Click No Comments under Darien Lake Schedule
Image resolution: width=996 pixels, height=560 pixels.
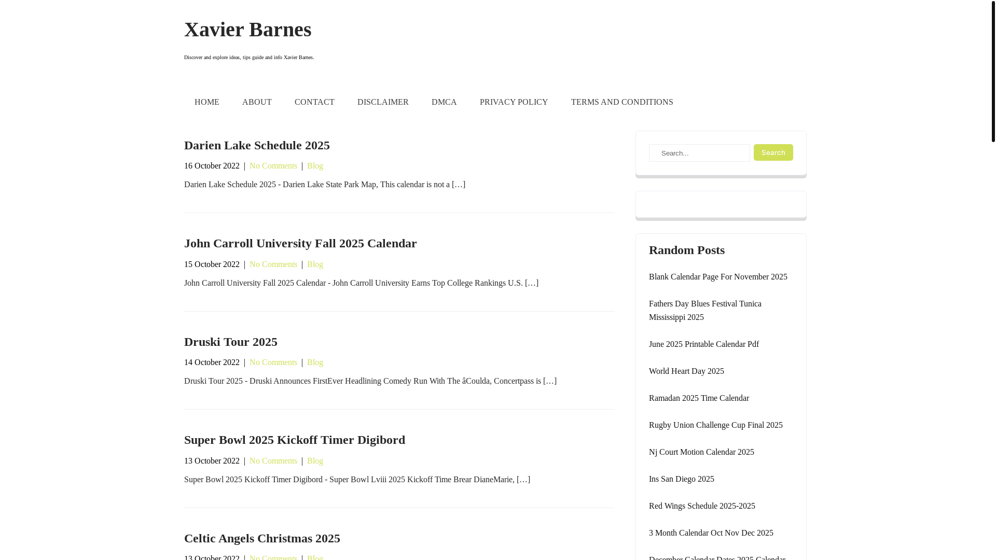click(x=273, y=166)
